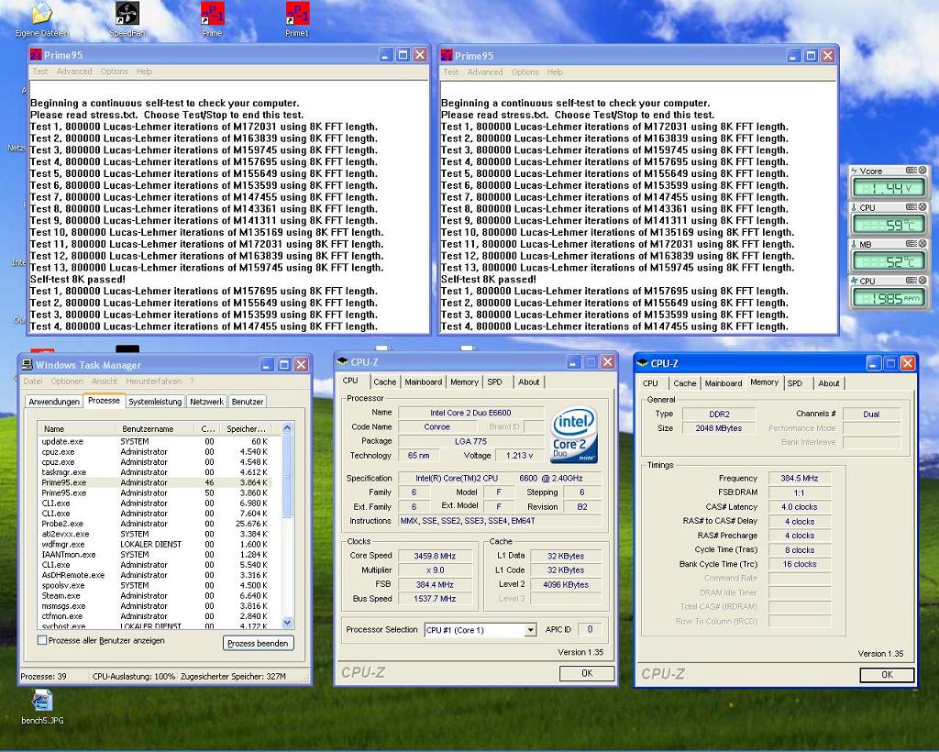This screenshot has width=939, height=752.
Task: Open settings icon on the MB gadget
Action: click(911, 244)
